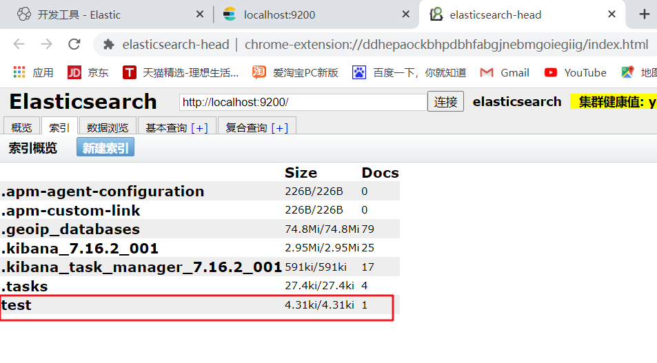657x363 pixels.
Task: Select the .kibana_7.16.2_001 index row
Action: (200, 248)
